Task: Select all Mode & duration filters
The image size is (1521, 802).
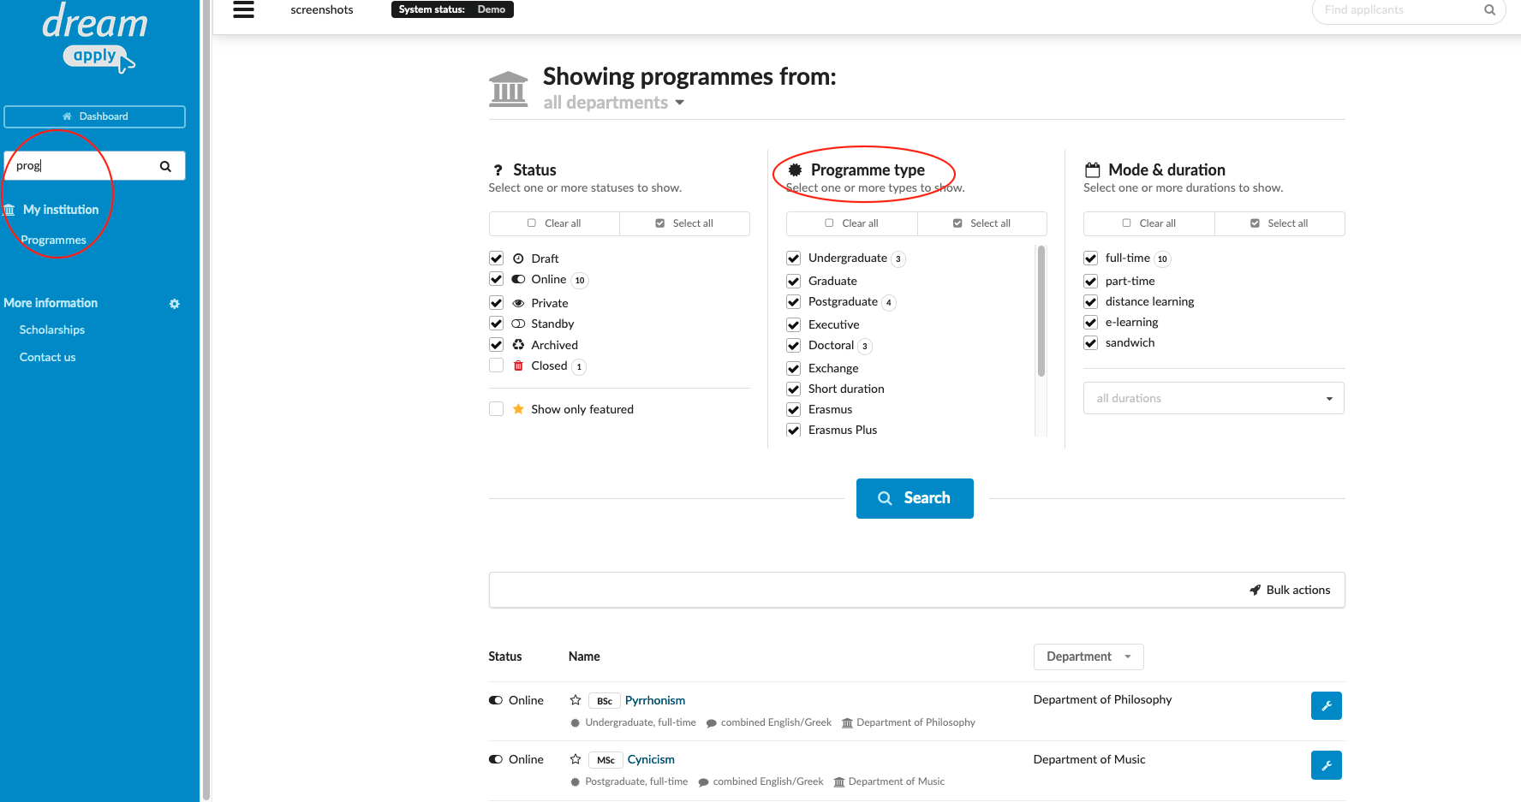Action: 1279,223
